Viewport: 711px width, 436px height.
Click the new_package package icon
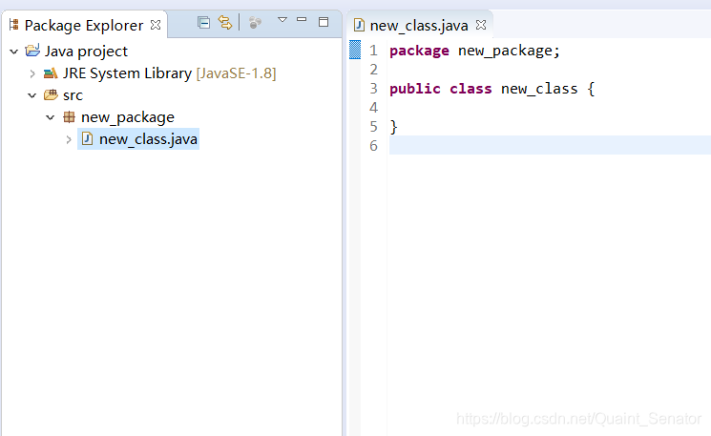click(x=69, y=117)
